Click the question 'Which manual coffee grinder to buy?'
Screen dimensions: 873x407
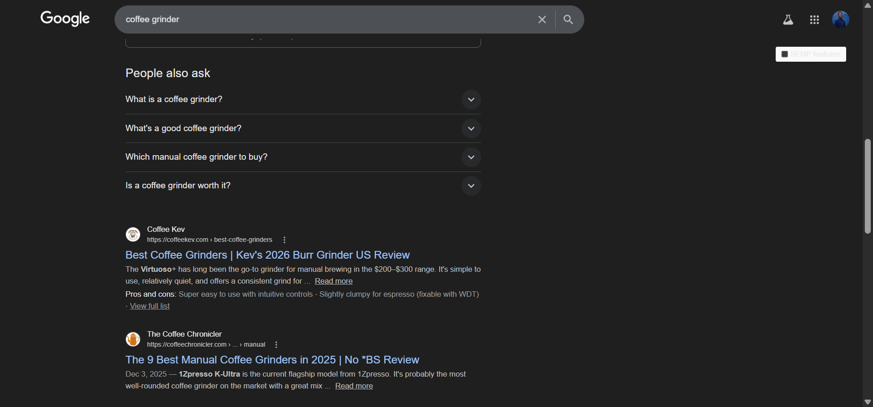[x=196, y=157]
